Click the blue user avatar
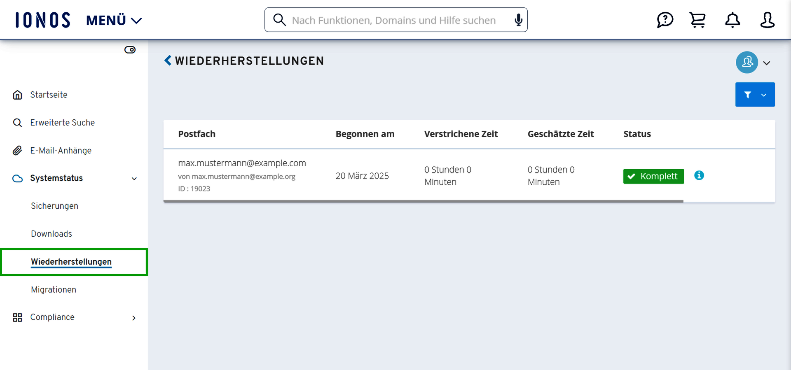The height and width of the screenshot is (370, 791). (x=747, y=63)
